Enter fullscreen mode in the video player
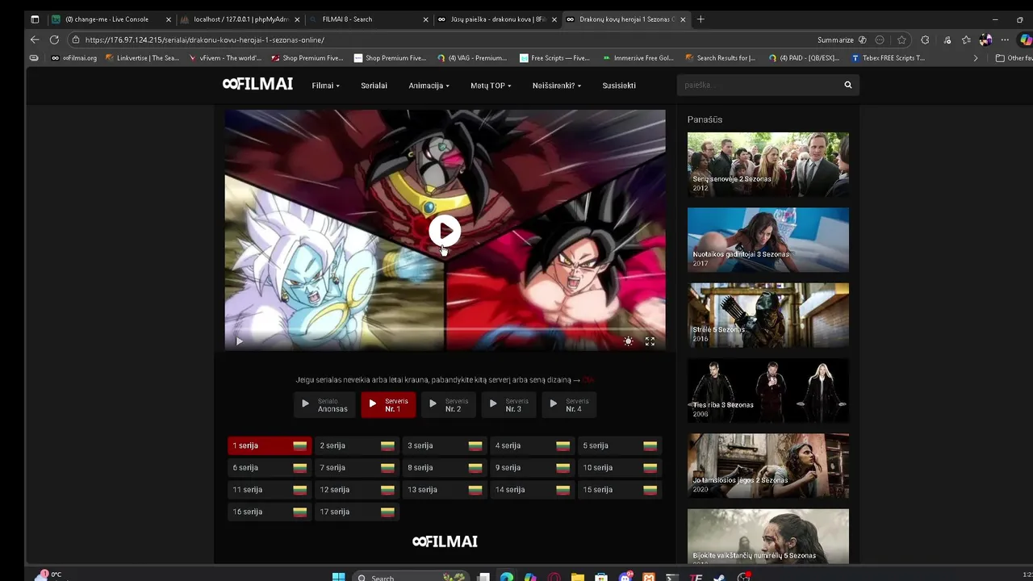 650,341
